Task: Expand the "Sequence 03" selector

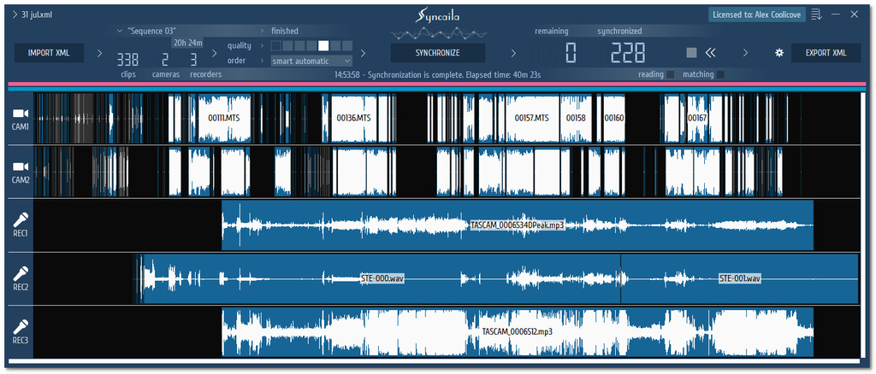Action: [x=119, y=31]
